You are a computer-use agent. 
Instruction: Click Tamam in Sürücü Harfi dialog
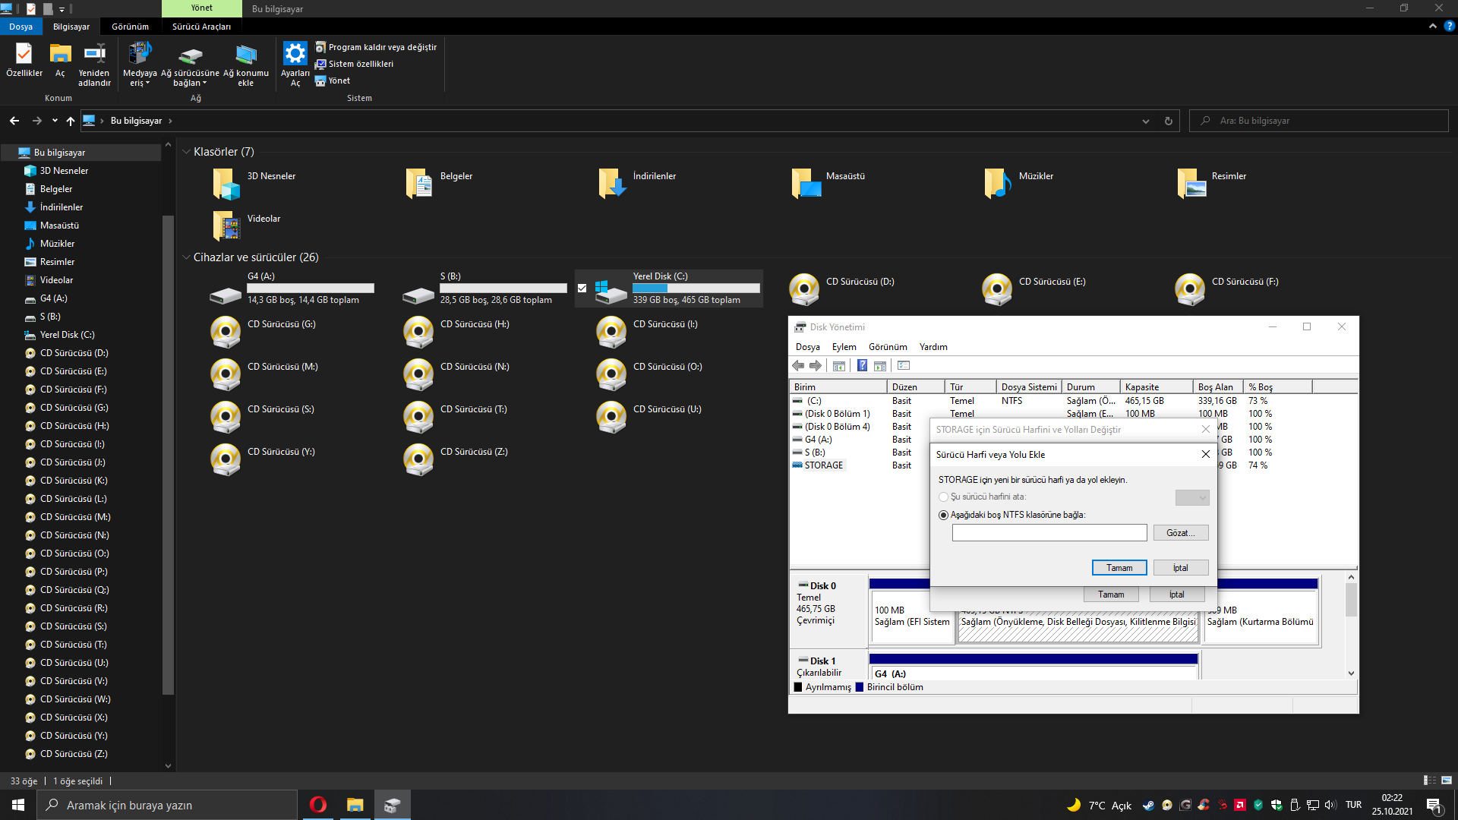coord(1119,568)
